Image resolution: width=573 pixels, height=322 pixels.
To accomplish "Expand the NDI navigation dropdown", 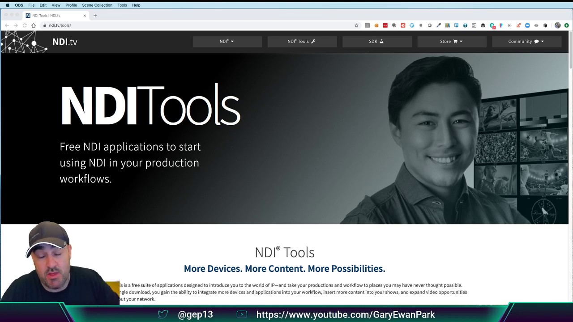I will click(227, 42).
